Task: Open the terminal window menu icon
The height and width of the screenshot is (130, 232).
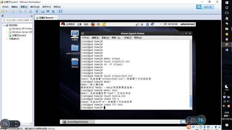Action: [83, 34]
